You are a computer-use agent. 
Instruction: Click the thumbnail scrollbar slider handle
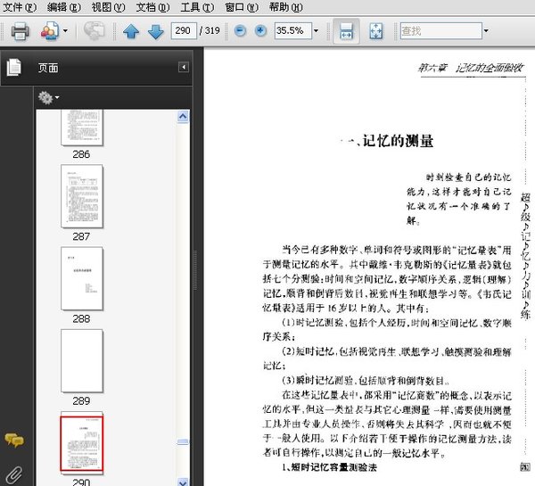[183, 442]
